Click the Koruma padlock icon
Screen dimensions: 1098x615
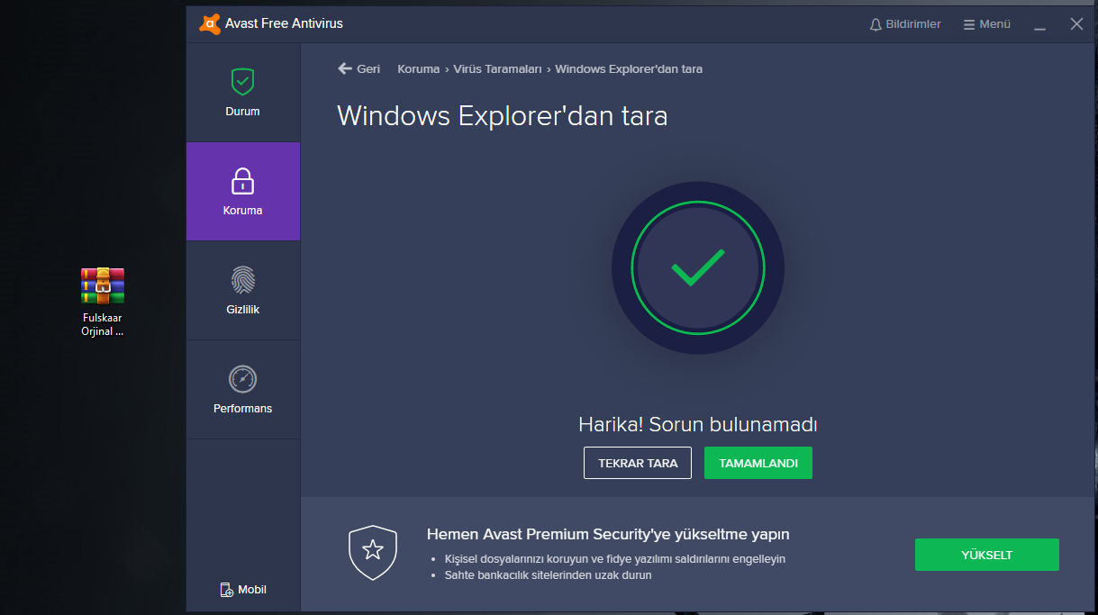(x=242, y=181)
